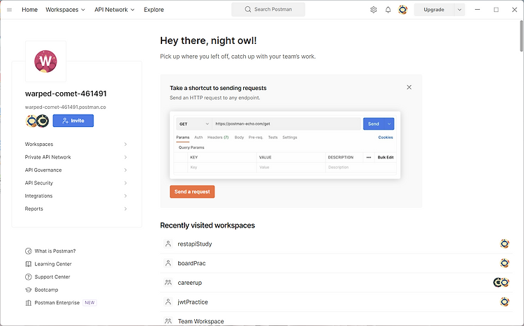Click the Support Center question icon
The width and height of the screenshot is (524, 326).
[29, 277]
